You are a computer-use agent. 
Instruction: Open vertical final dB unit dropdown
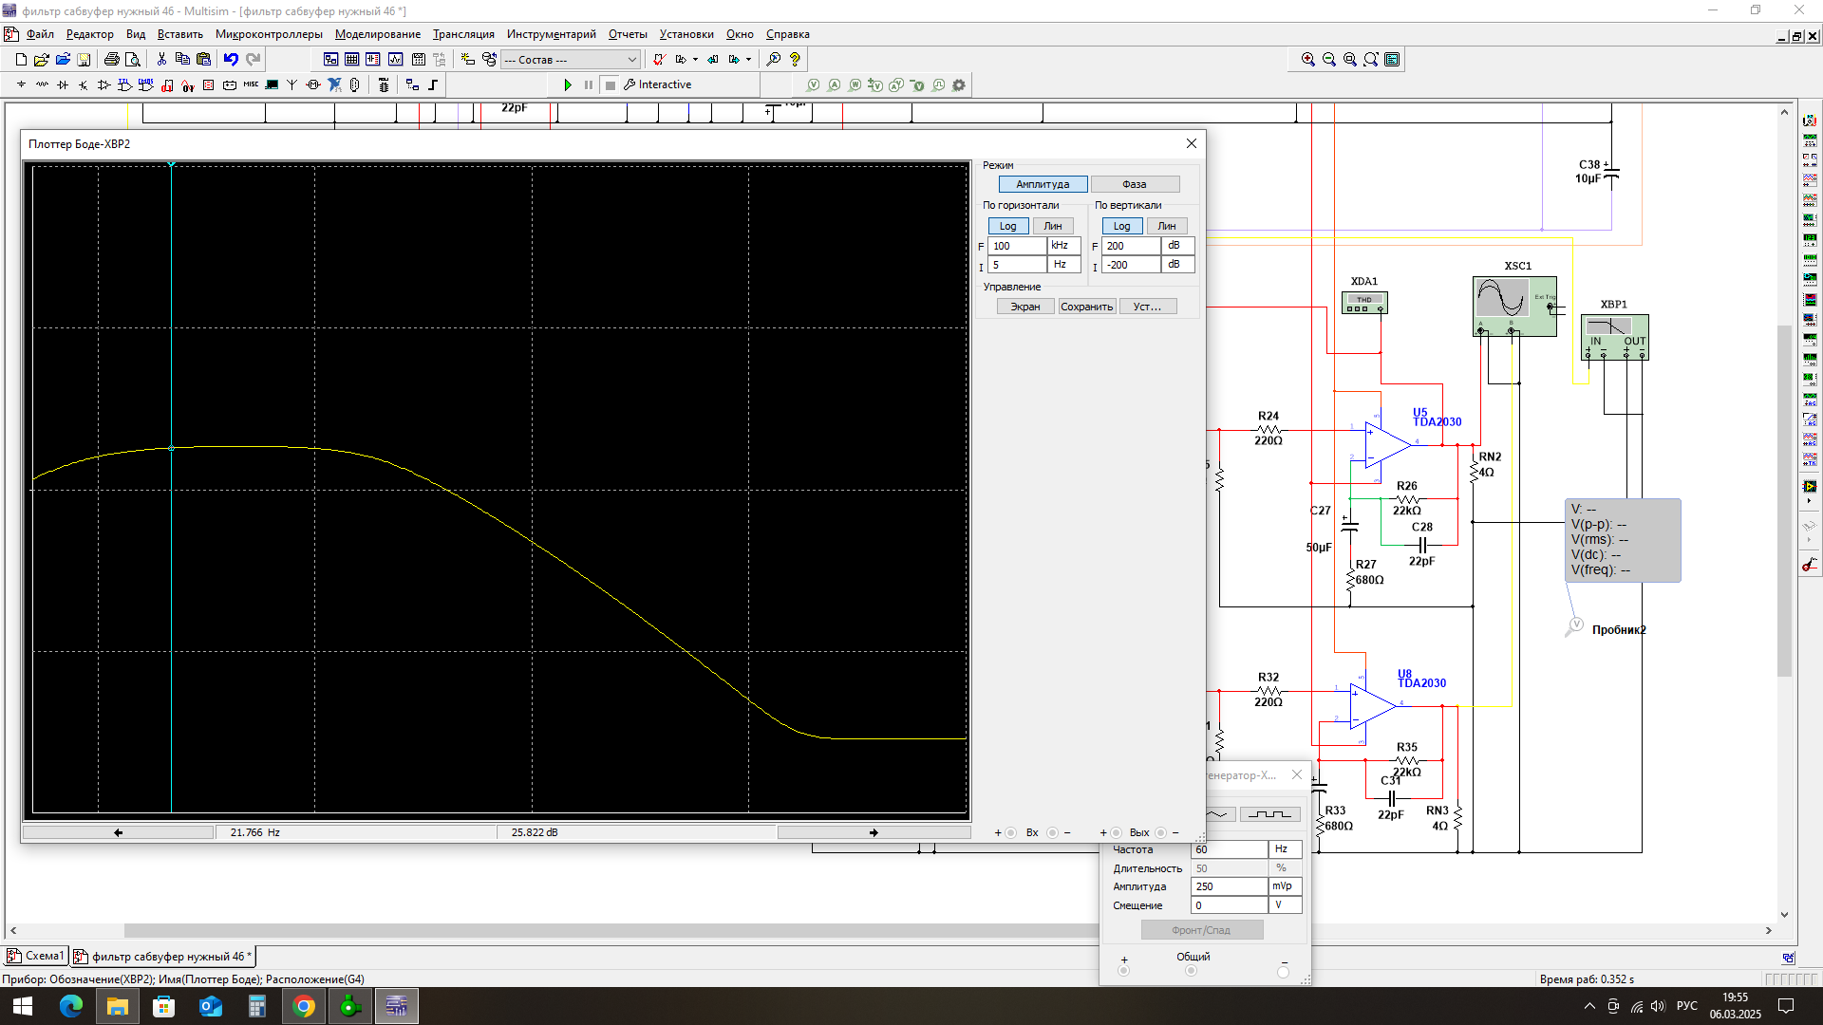pyautogui.click(x=1177, y=246)
